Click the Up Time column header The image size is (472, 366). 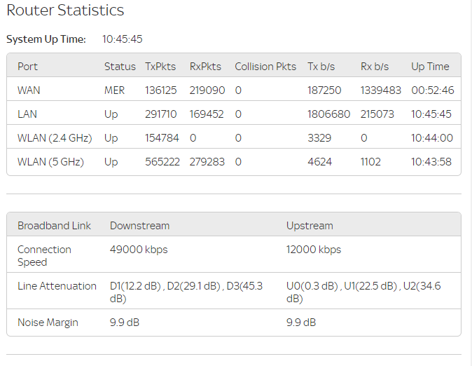430,67
